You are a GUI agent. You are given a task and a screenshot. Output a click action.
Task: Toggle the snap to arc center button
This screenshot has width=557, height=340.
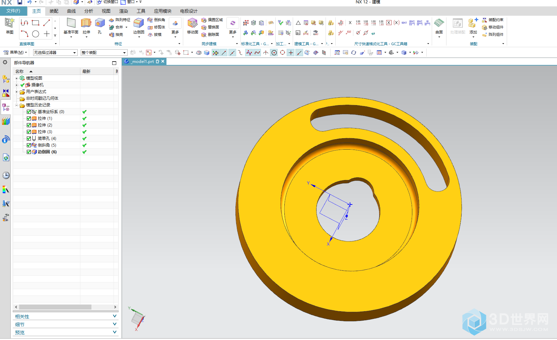coord(274,53)
